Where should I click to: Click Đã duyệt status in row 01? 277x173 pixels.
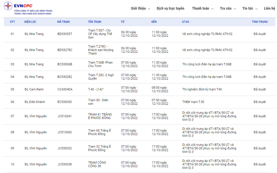[x=259, y=34]
